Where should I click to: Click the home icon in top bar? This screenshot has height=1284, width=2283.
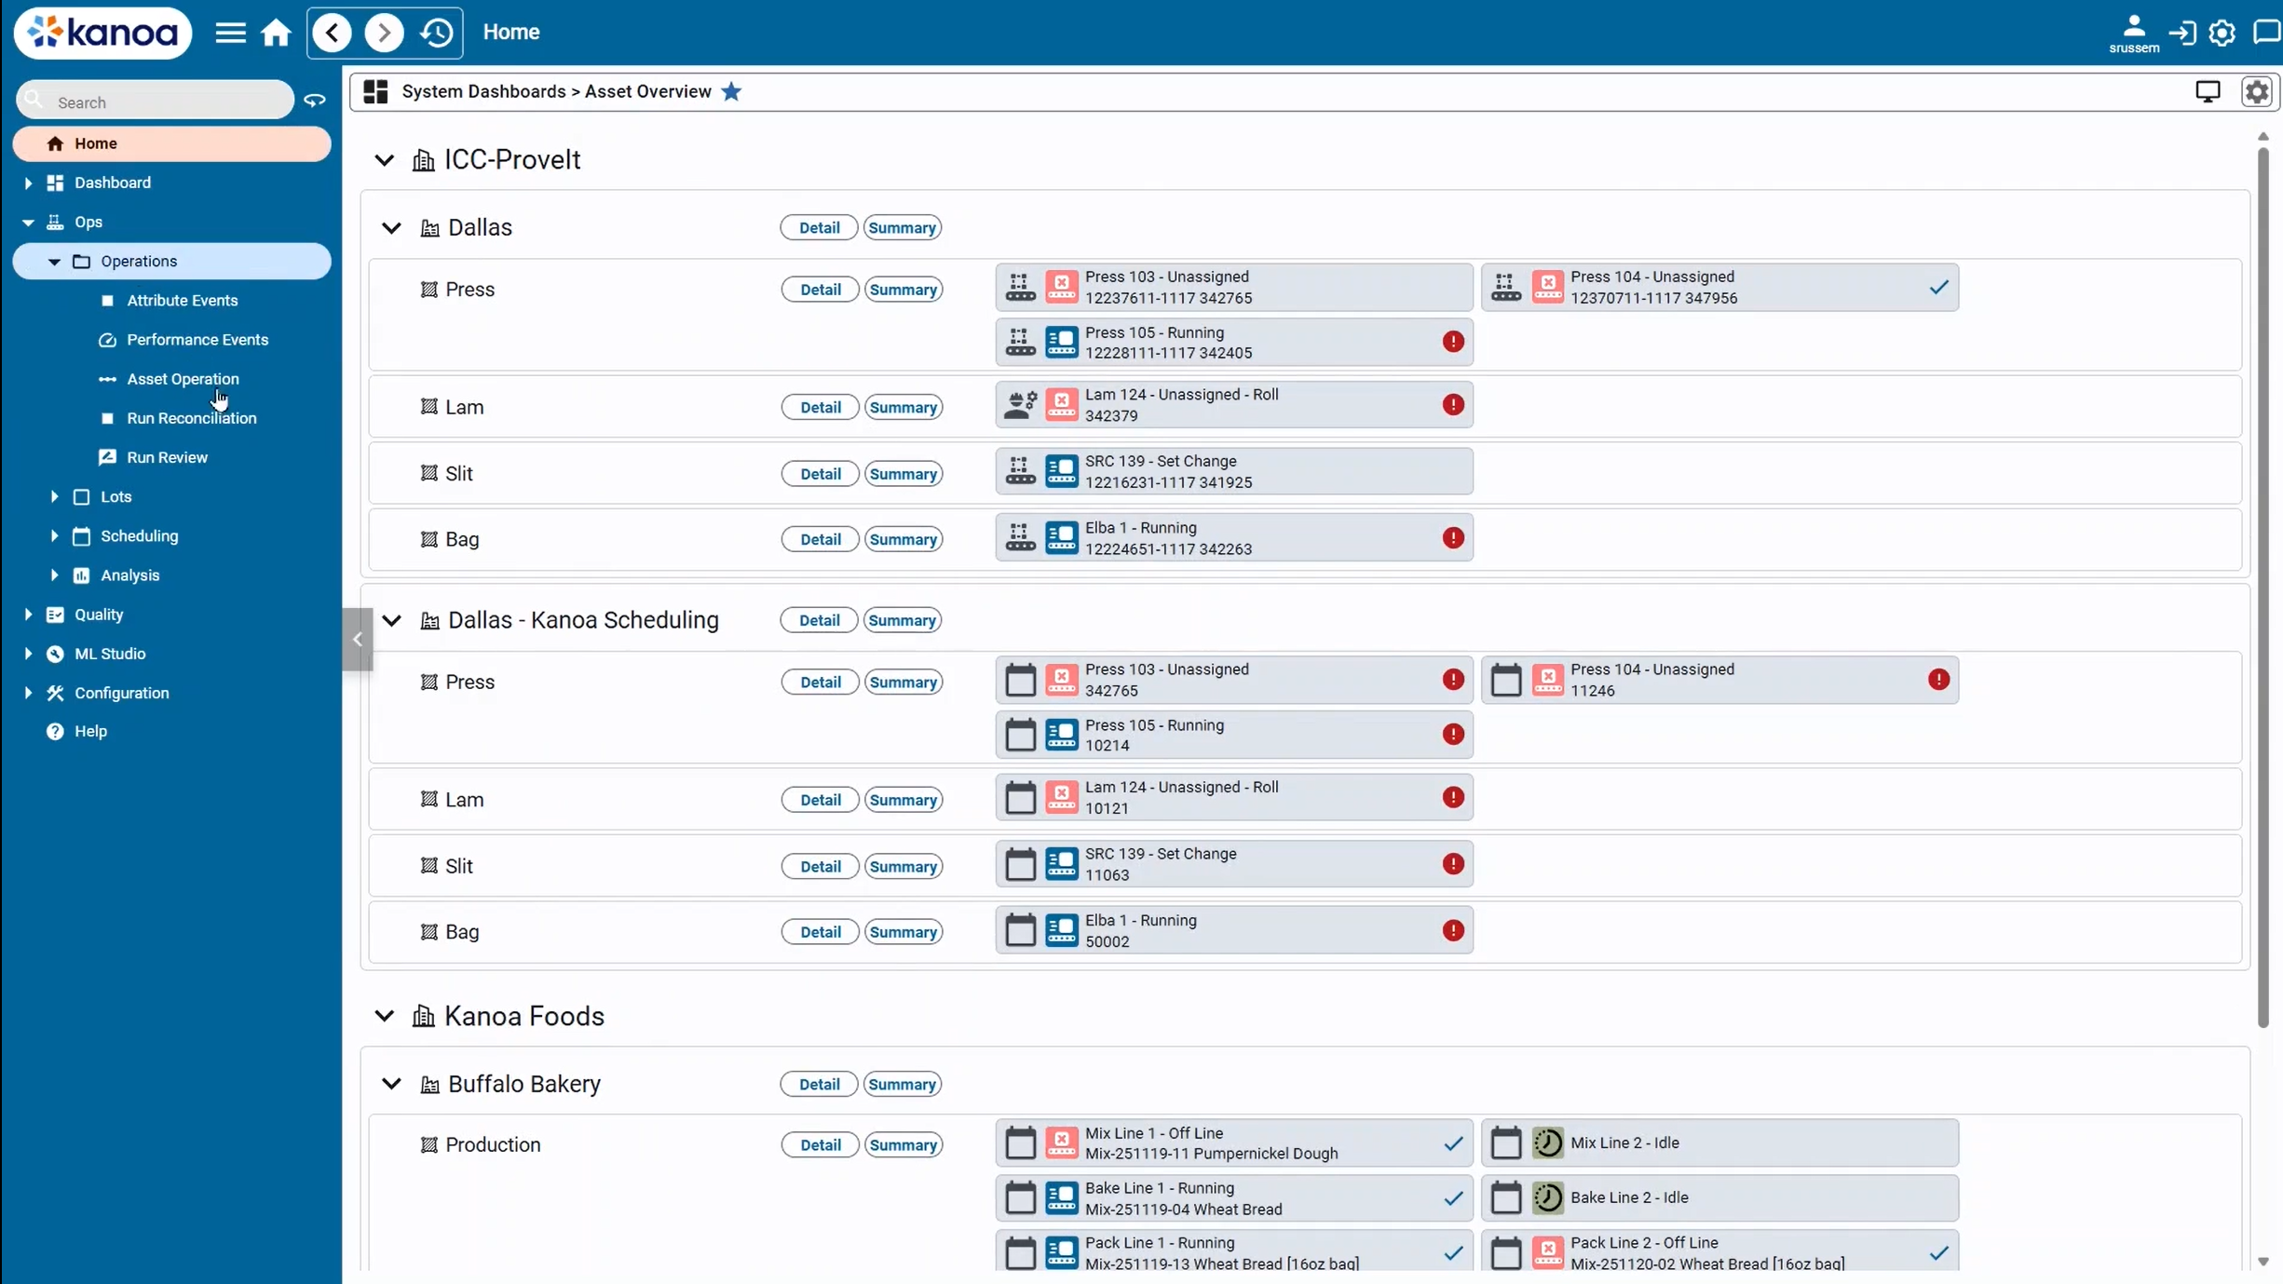point(276,33)
